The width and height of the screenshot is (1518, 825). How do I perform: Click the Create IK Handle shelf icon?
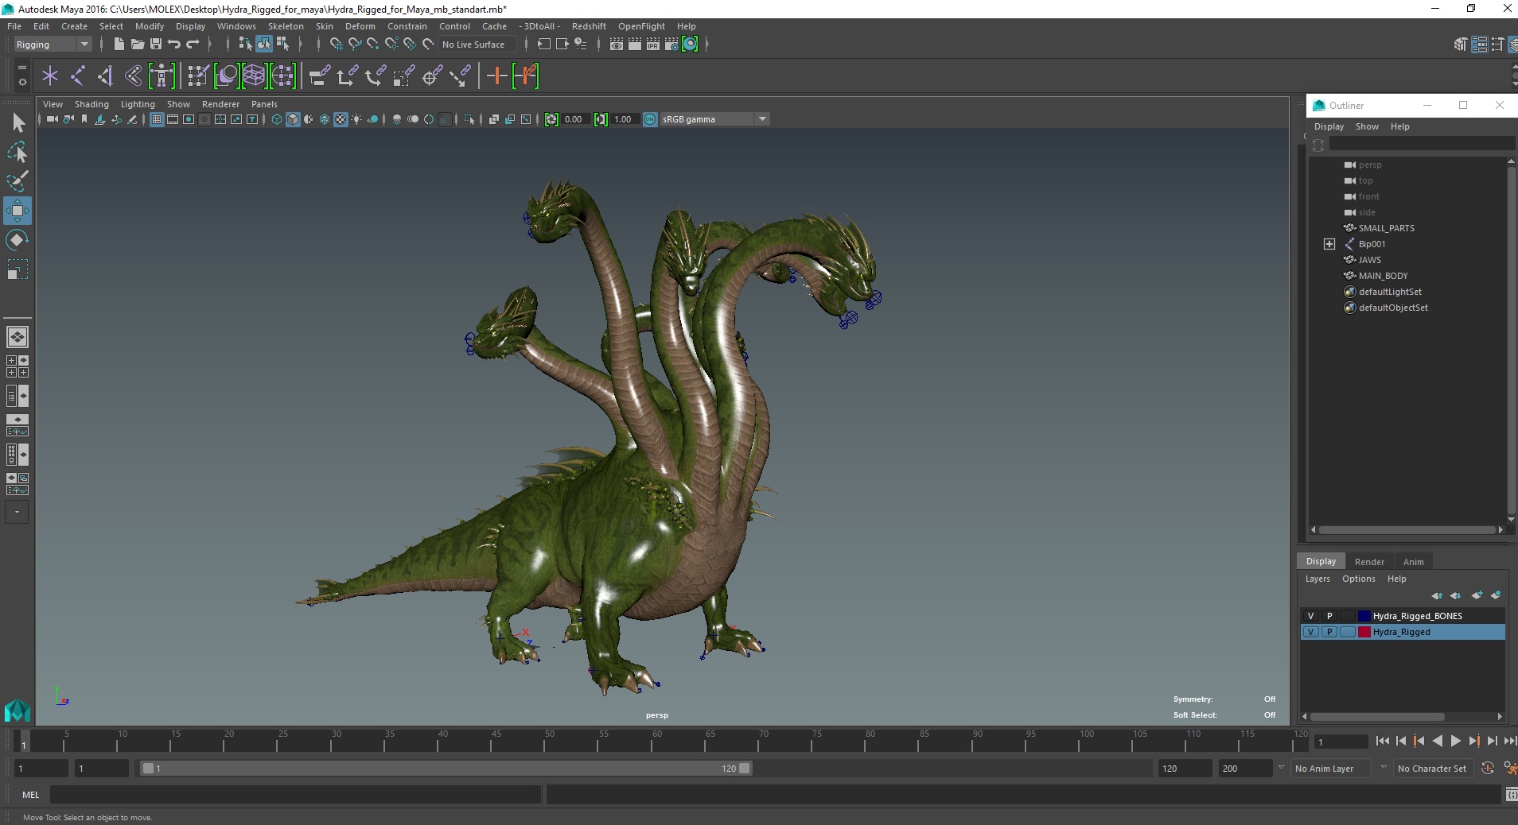pyautogui.click(x=105, y=76)
